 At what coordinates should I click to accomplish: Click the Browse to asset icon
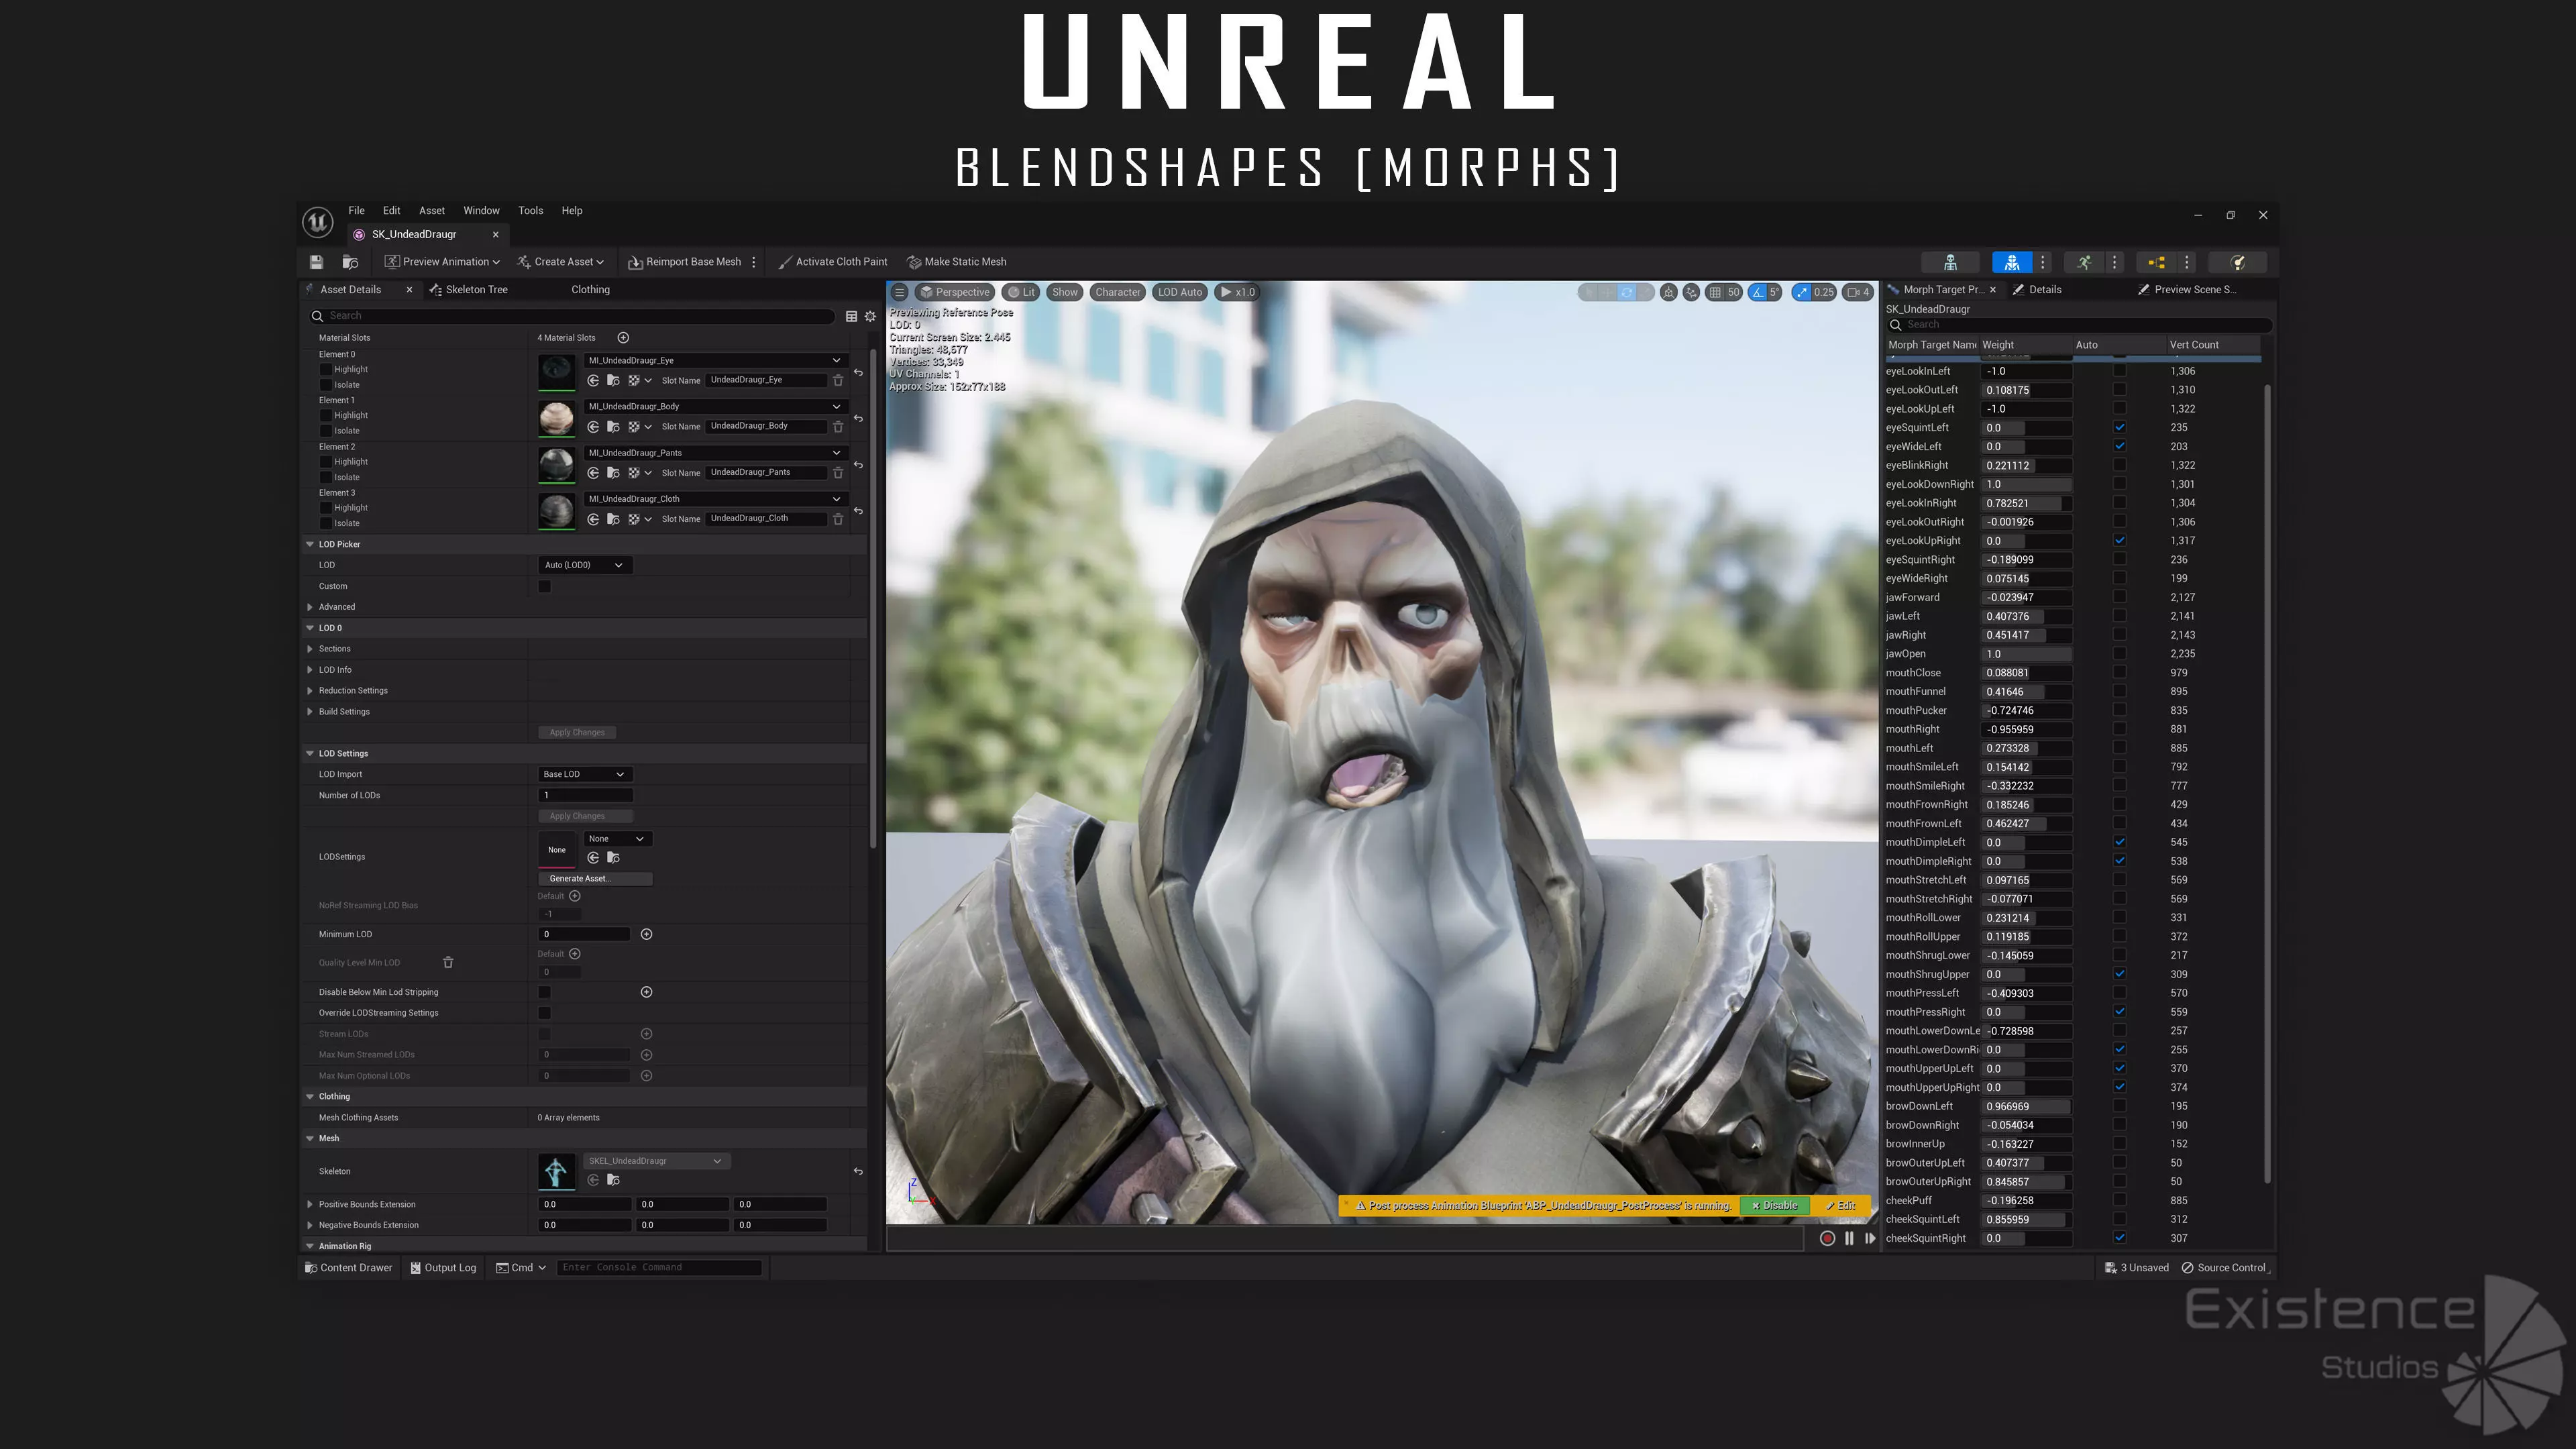350,262
